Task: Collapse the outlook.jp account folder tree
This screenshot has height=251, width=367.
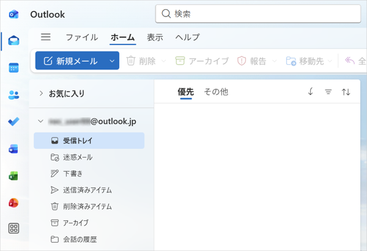Action: tap(41, 121)
